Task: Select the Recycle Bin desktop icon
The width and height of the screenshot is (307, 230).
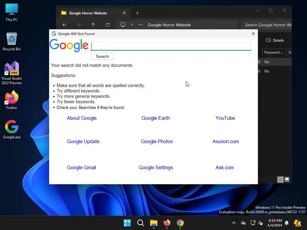Action: (12, 41)
